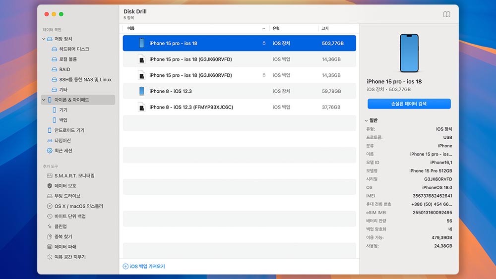The height and width of the screenshot is (279, 496).
Task: Click lock icon on selected iPhone 15 row
Action: [264, 43]
